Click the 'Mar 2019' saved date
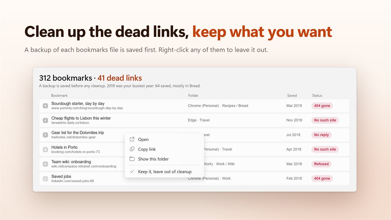This screenshot has height=220, width=391. click(294, 106)
